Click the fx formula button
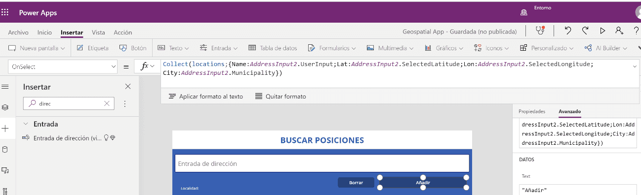Viewport: 641px width, 195px height. click(145, 66)
